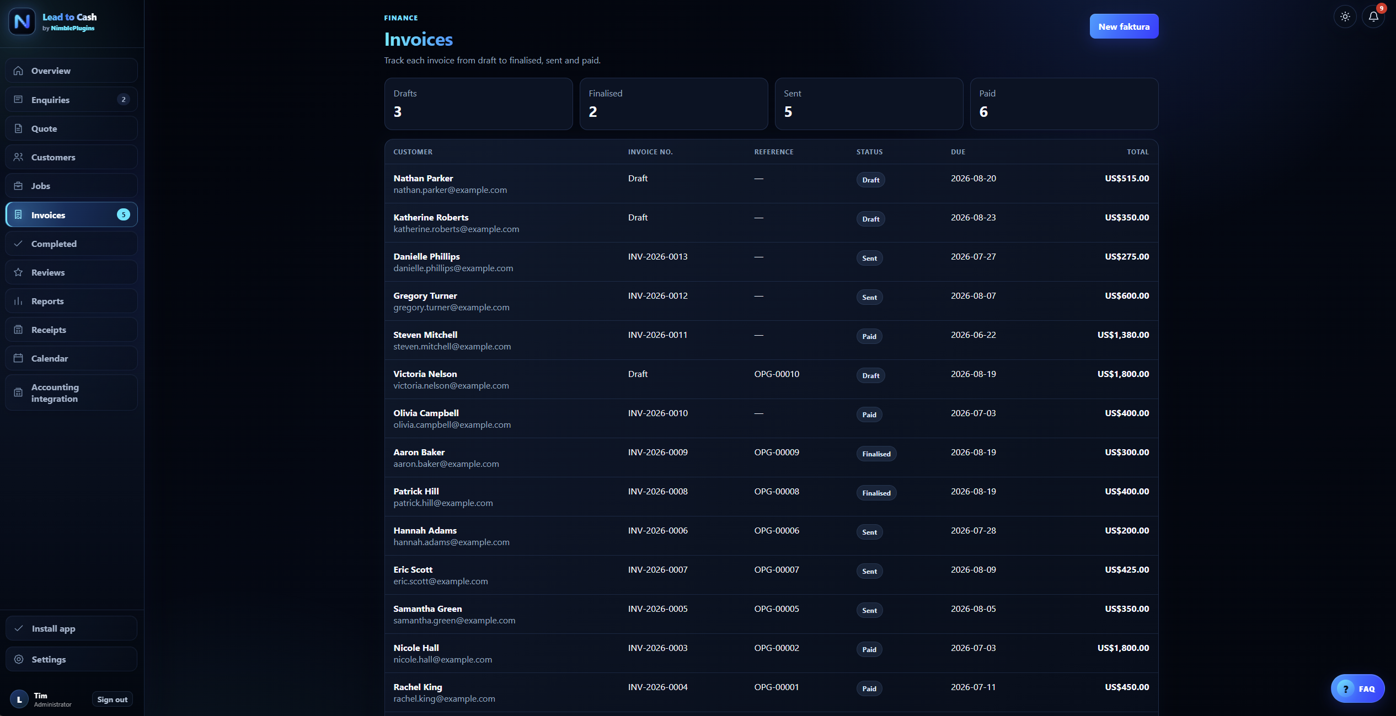This screenshot has height=716, width=1396.
Task: Click the Sign out button
Action: point(112,699)
